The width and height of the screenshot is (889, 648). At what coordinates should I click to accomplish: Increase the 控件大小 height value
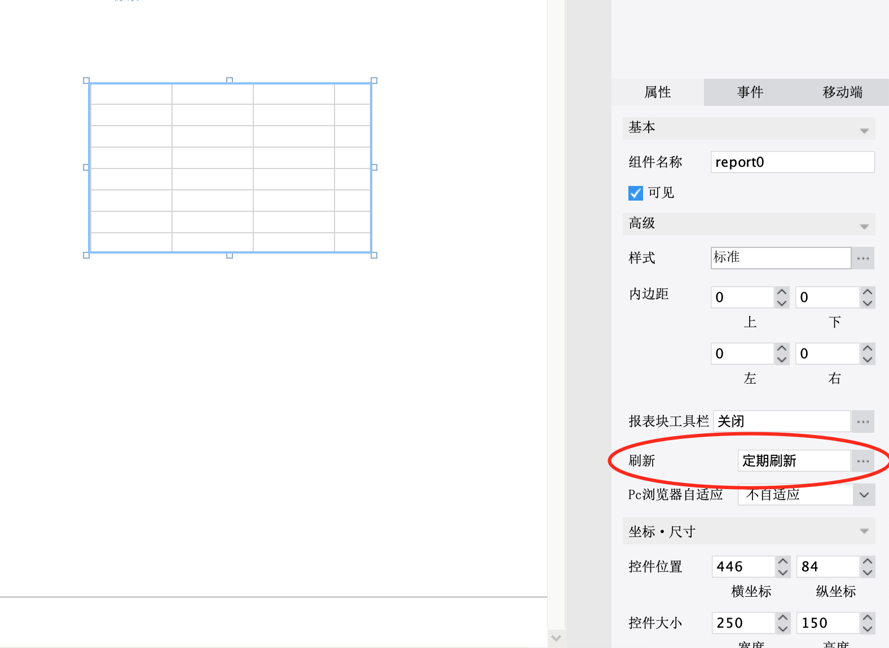[868, 618]
